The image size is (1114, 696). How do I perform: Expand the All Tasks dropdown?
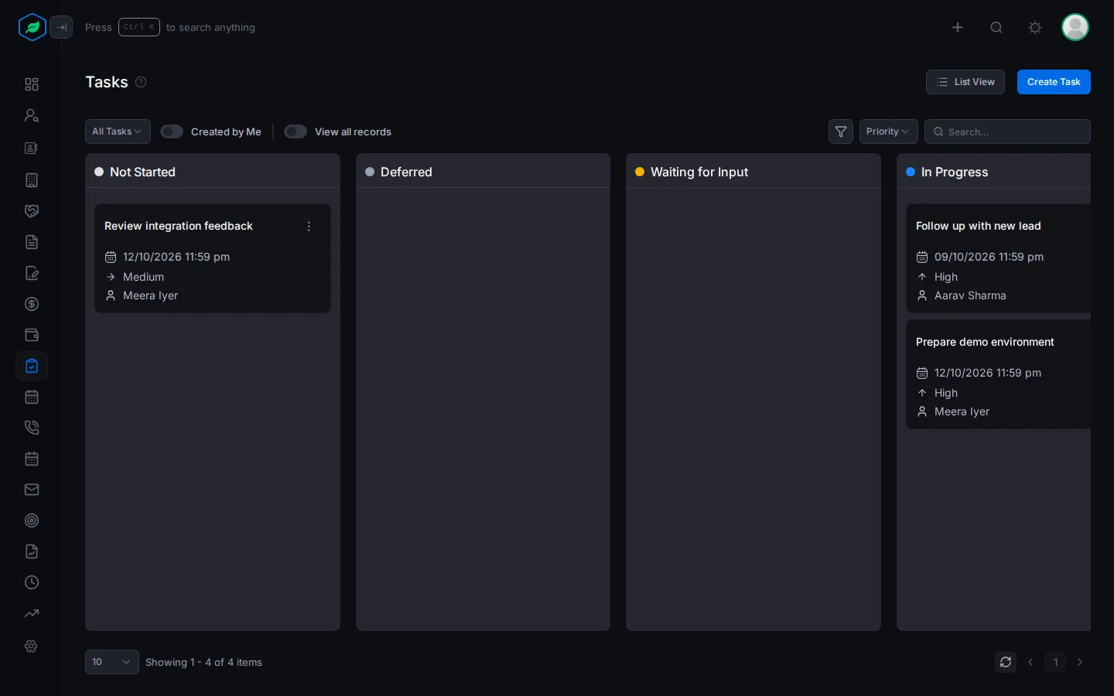click(x=118, y=131)
